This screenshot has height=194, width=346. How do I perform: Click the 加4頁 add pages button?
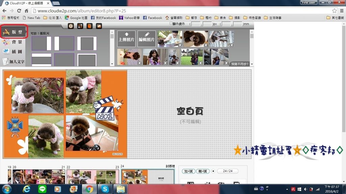click(189, 171)
